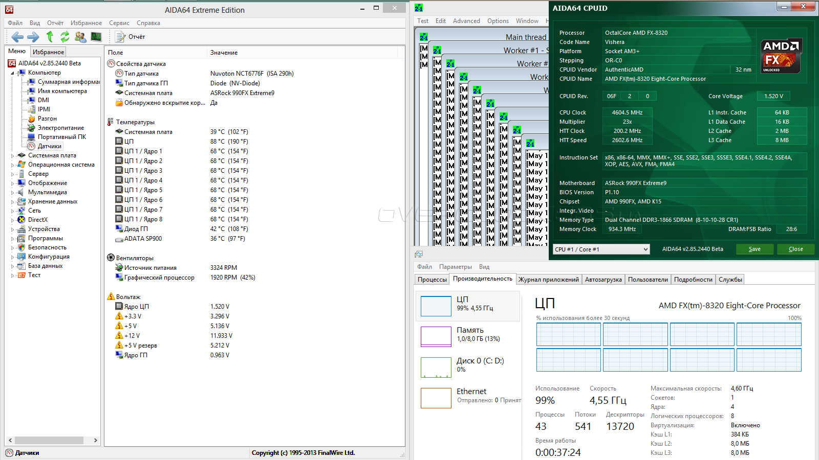Screen dimensions: 819x460
Task: Switch to the Избранное tab
Action: 48,52
